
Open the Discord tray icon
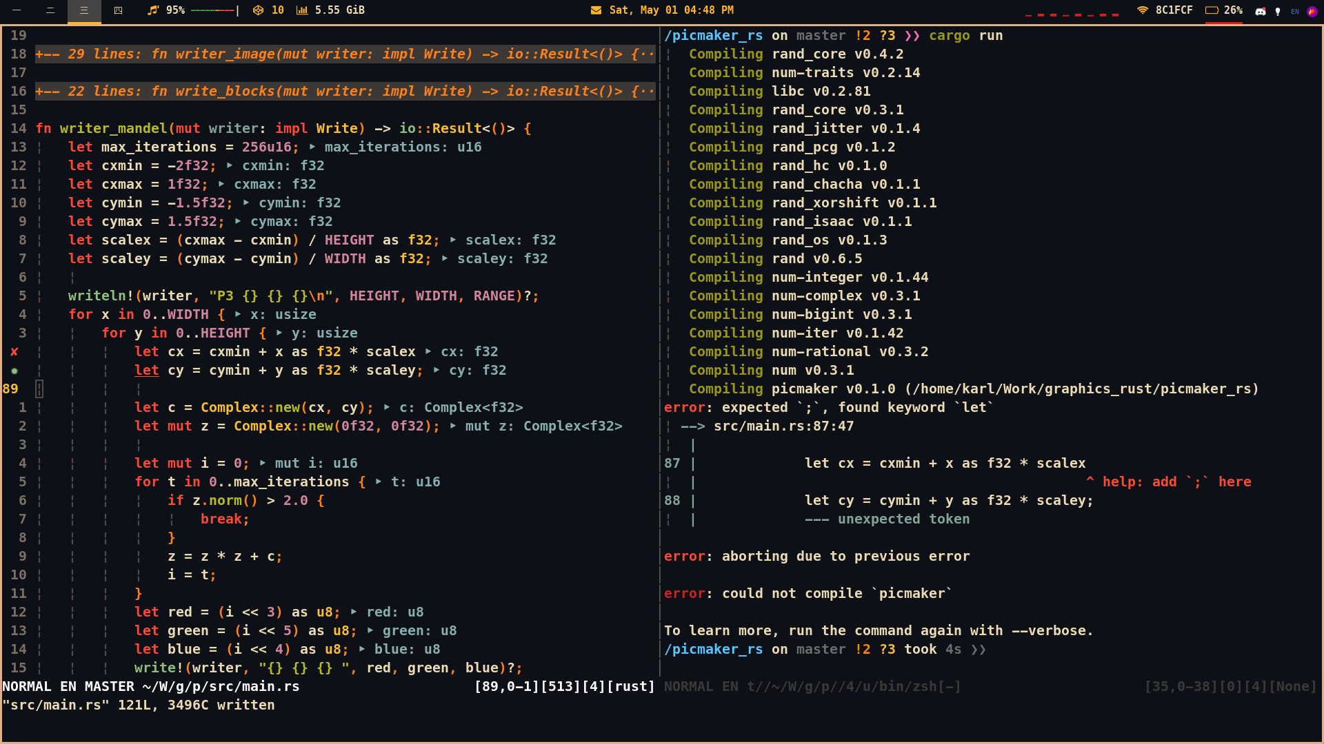[x=1261, y=11]
